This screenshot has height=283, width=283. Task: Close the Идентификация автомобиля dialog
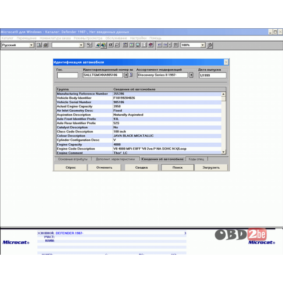226,62
